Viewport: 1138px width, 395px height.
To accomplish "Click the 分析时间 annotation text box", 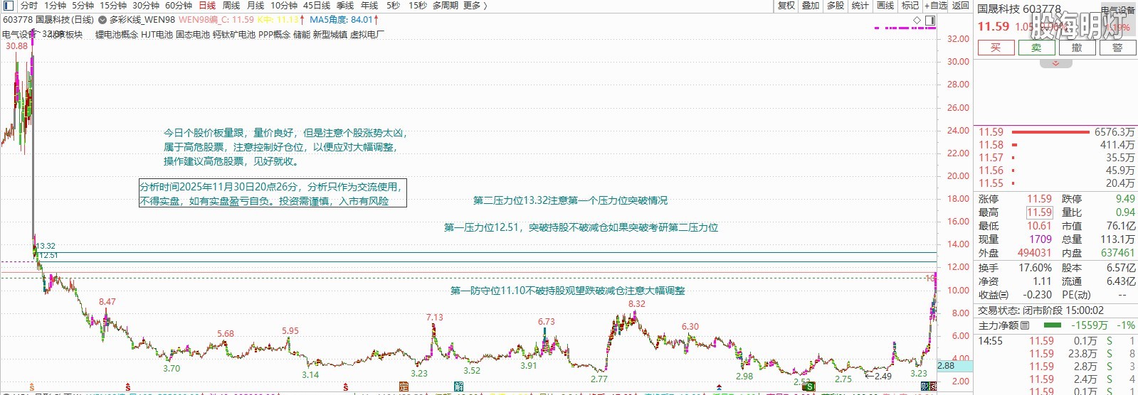I will (273, 193).
